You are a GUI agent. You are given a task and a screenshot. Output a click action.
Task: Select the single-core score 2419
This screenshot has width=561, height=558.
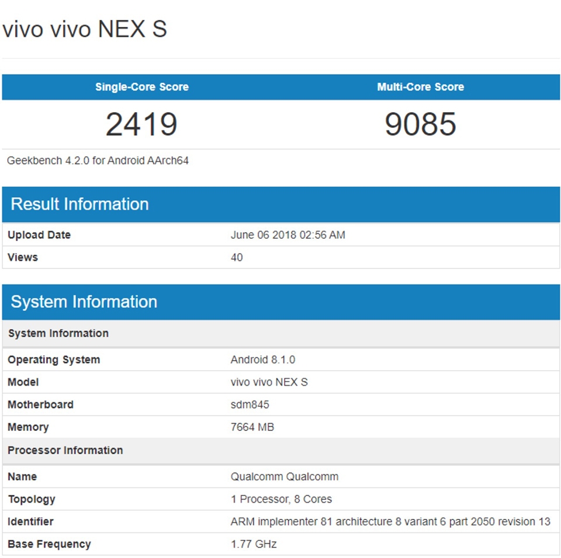pos(141,124)
